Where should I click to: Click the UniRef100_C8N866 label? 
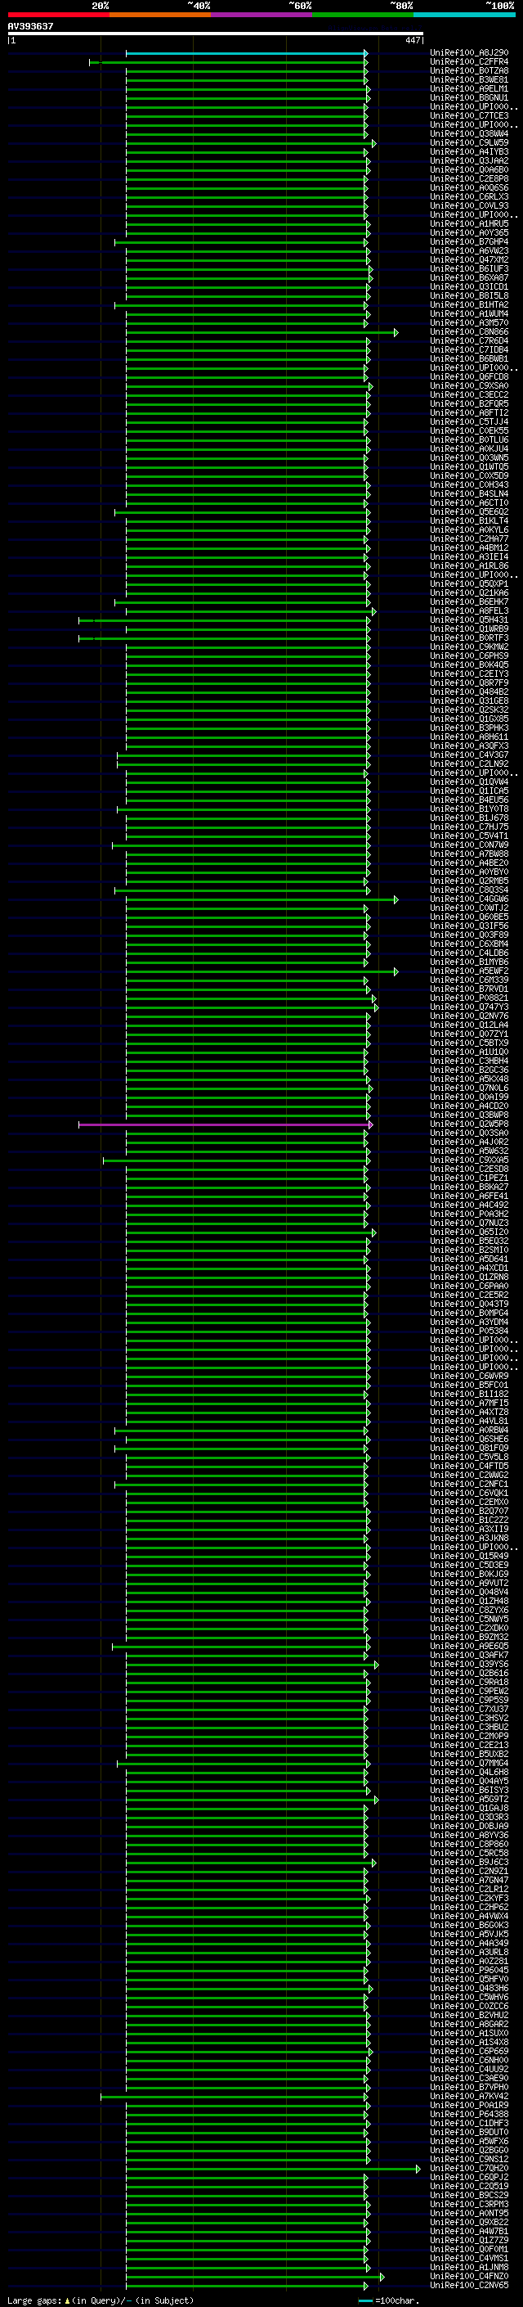pyautogui.click(x=469, y=332)
